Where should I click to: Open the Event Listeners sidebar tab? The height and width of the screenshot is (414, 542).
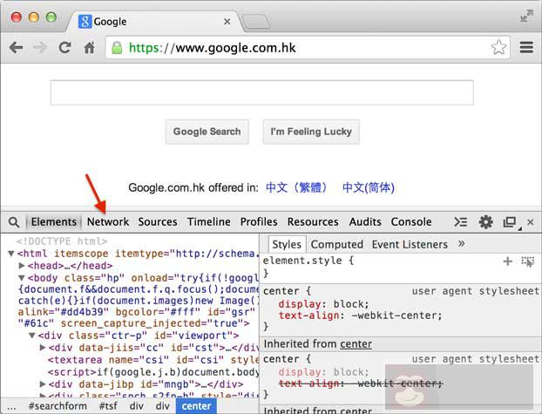coord(410,245)
